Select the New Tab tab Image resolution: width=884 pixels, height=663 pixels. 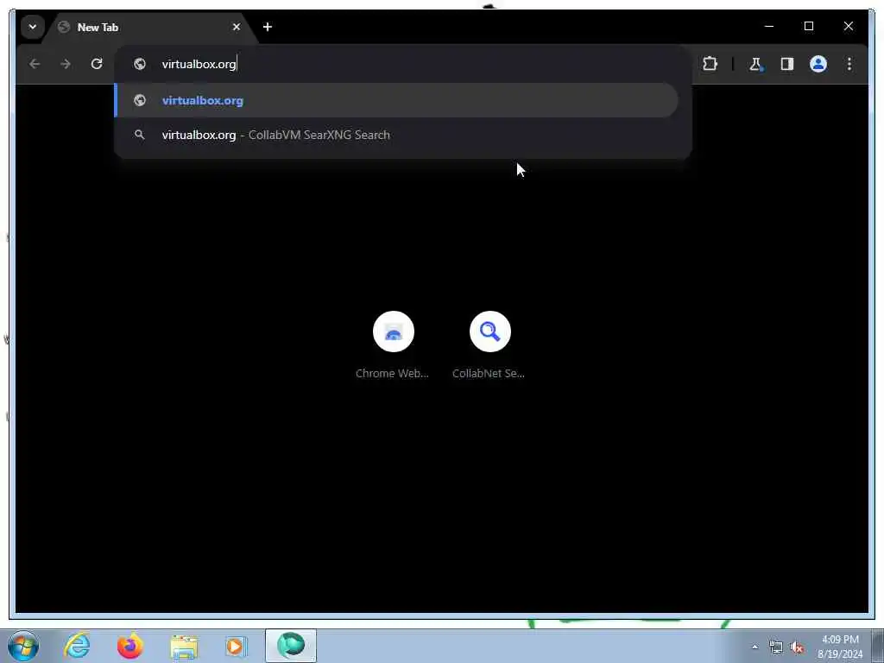coord(150,27)
